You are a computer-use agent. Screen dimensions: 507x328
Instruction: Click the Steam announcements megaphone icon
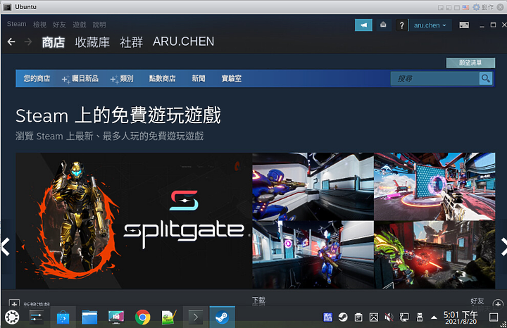[363, 25]
